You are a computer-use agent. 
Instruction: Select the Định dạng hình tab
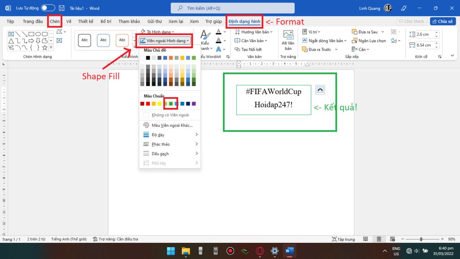[244, 21]
